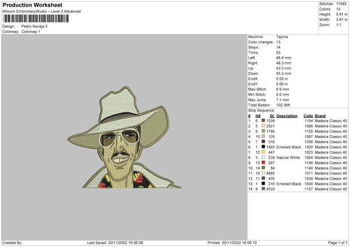The width and height of the screenshot is (350, 247).
Task: Click the 'Stop Sequence:' label
Action: [261, 110]
